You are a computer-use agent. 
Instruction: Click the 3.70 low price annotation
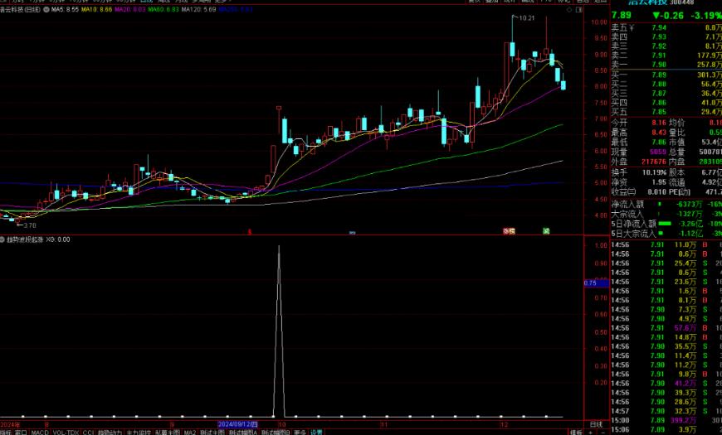[30, 225]
